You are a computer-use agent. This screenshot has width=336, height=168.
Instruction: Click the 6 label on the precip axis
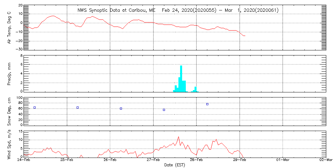coord(21,65)
